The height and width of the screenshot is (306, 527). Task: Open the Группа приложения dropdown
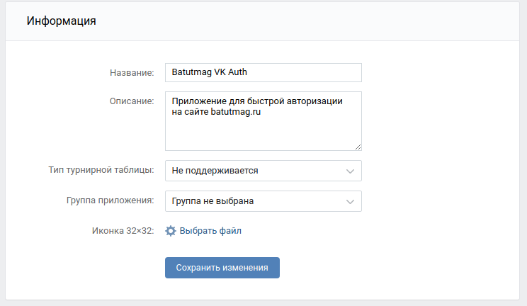coord(263,201)
